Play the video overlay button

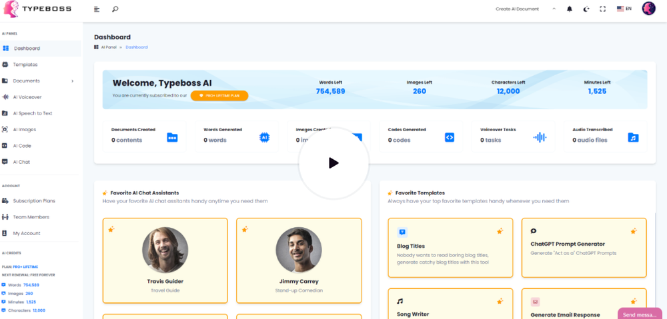(334, 163)
